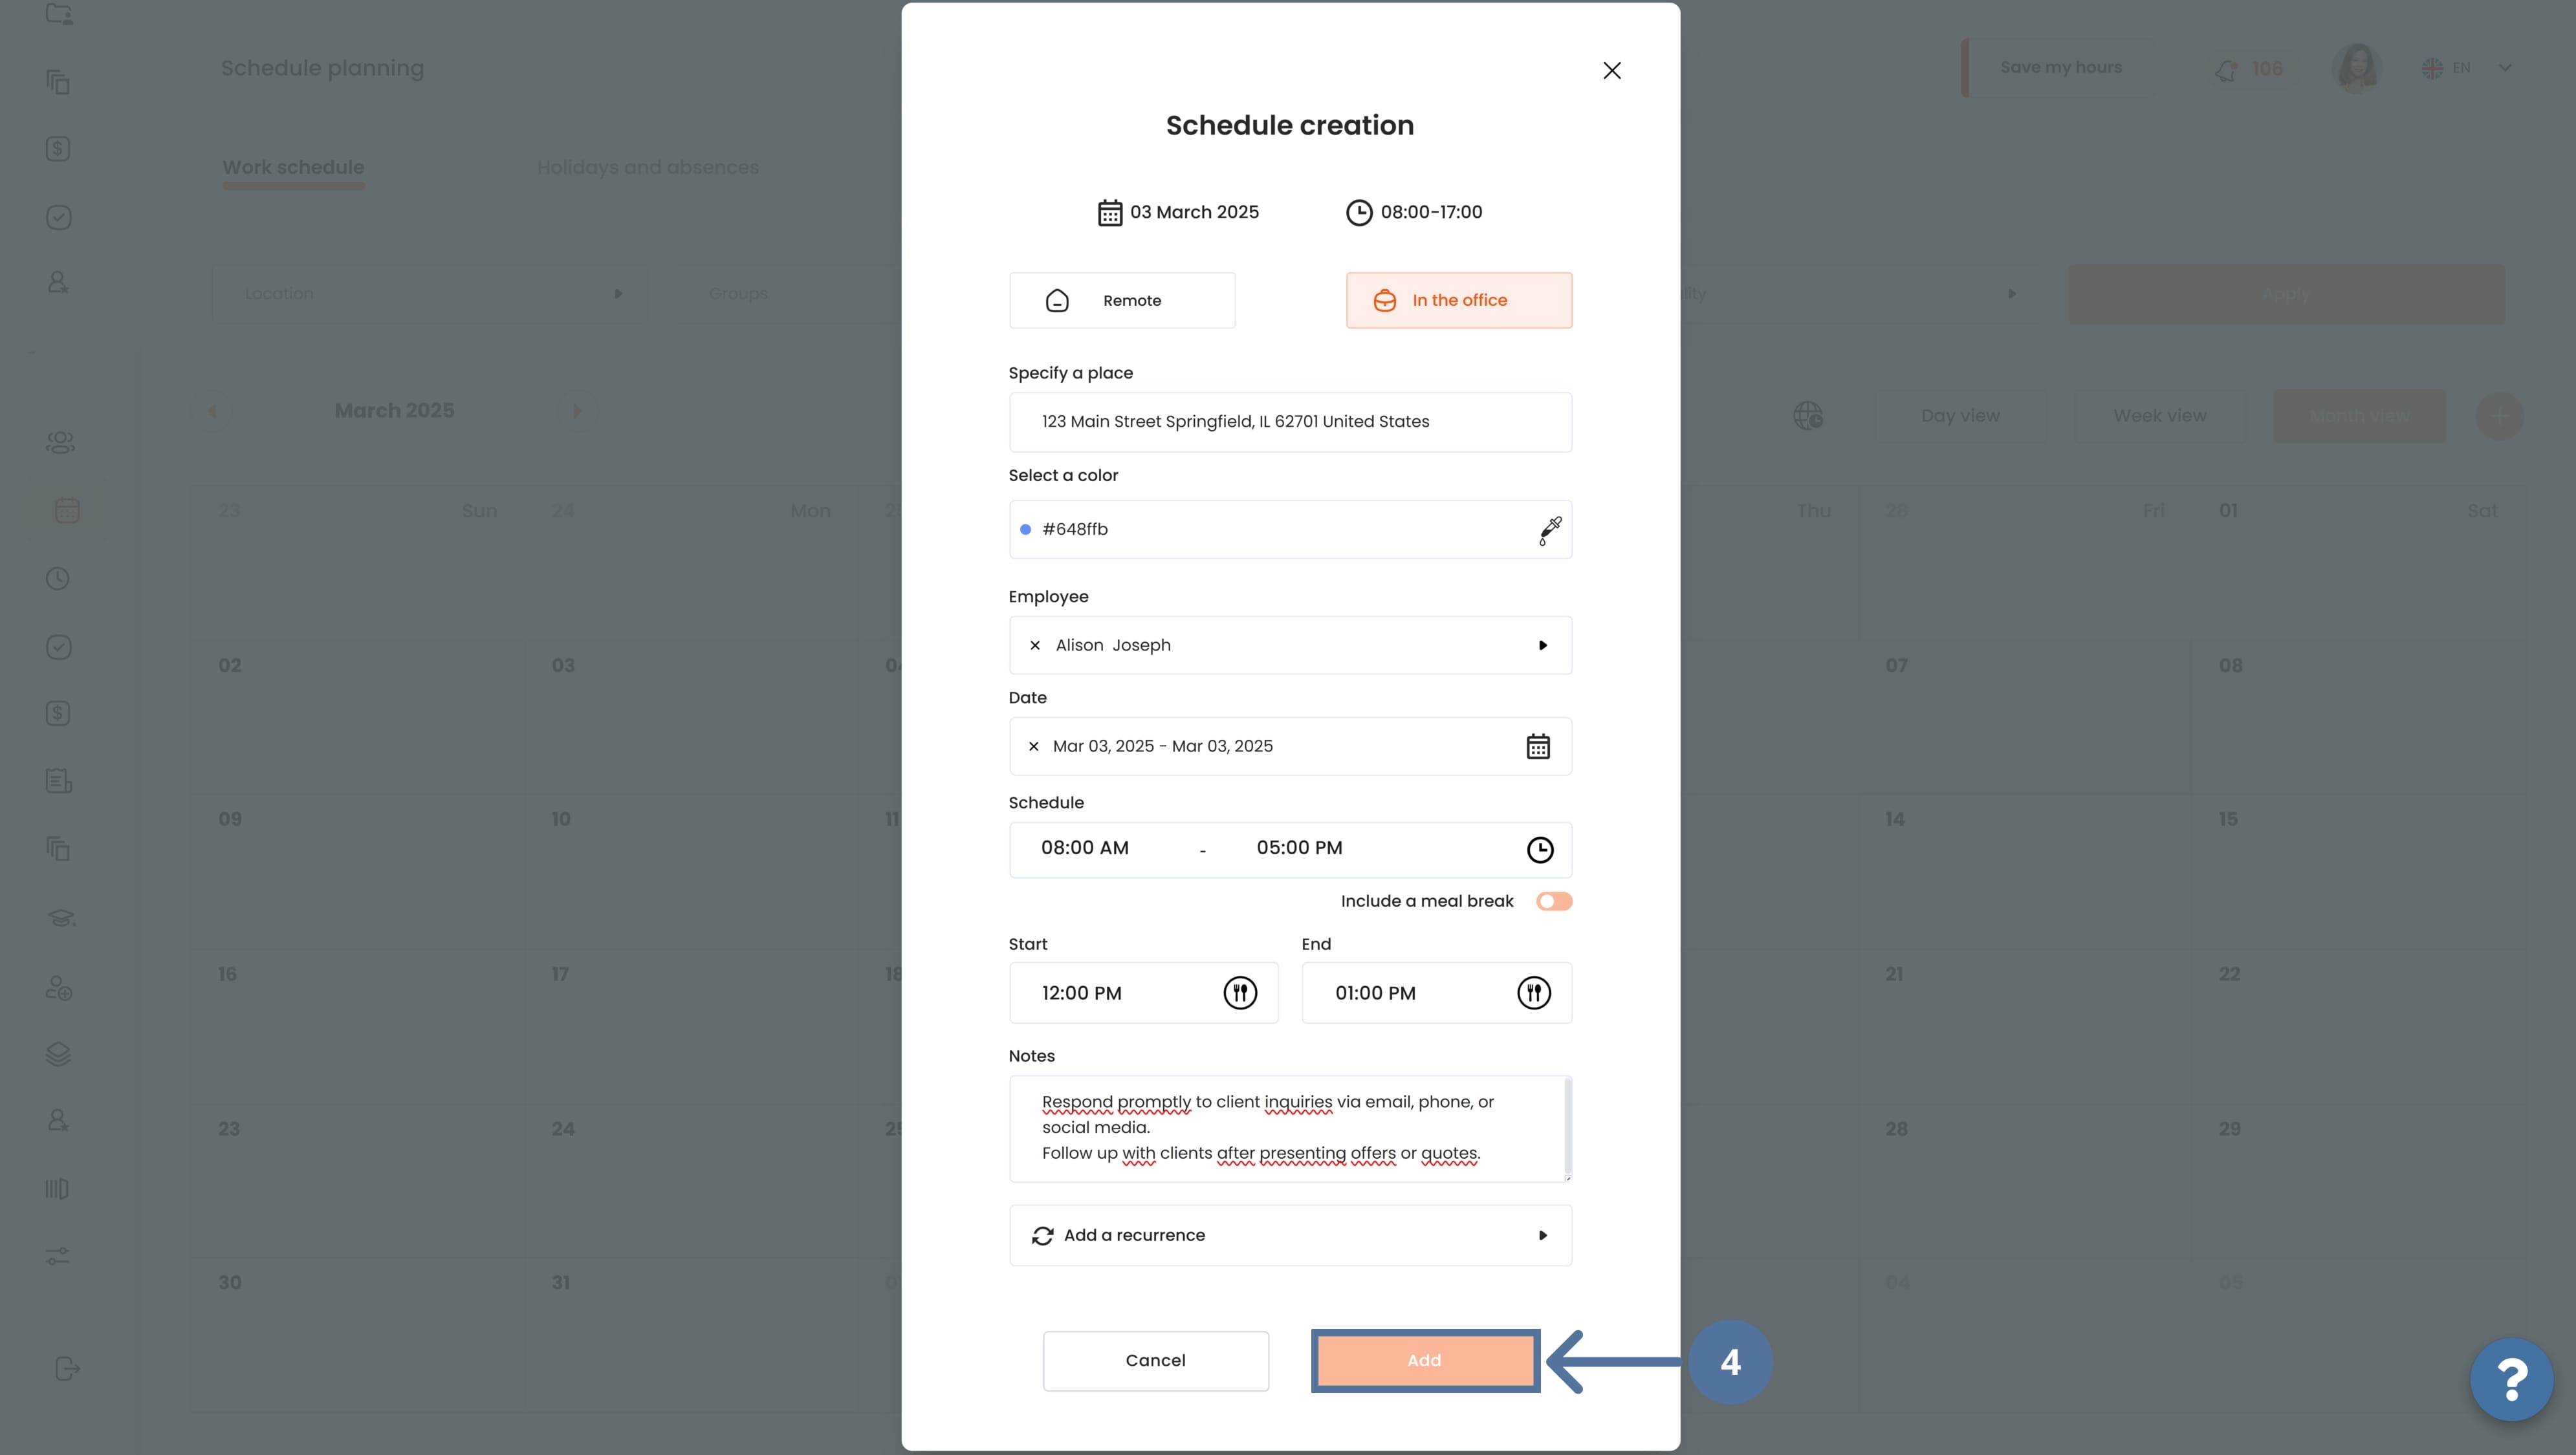2576x1455 pixels.
Task: Open the help question mark button
Action: point(2511,1379)
